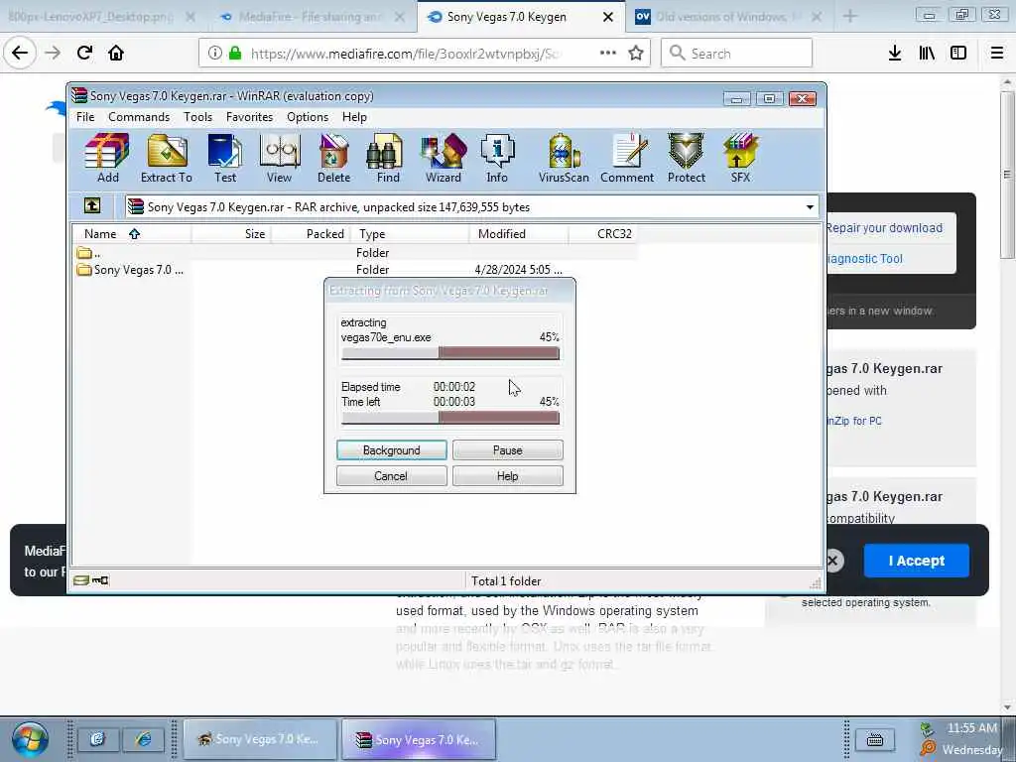Image resolution: width=1016 pixels, height=762 pixels.
Task: Open the Help menu in WinRAR
Action: pyautogui.click(x=354, y=117)
